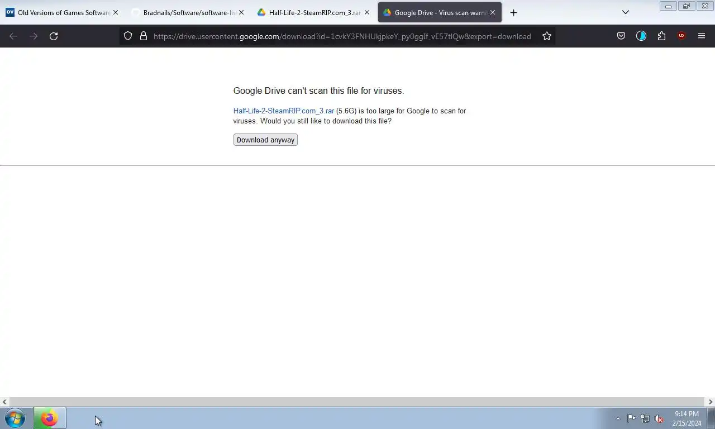Viewport: 715px width, 429px height.
Task: Open the Firefox hamburger menu
Action: pos(702,36)
